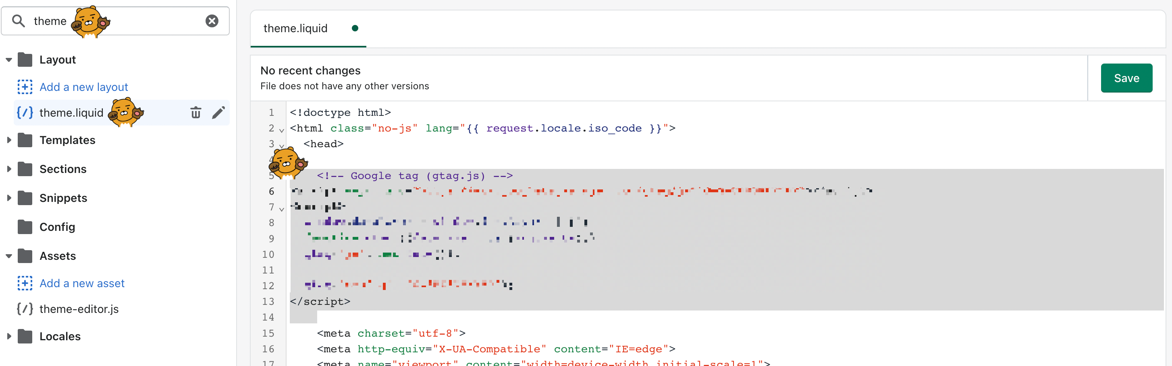The height and width of the screenshot is (366, 1172).
Task: Delete theme.liquid with trash icon
Action: pyautogui.click(x=195, y=113)
